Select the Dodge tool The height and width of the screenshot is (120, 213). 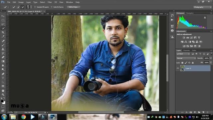3,70
